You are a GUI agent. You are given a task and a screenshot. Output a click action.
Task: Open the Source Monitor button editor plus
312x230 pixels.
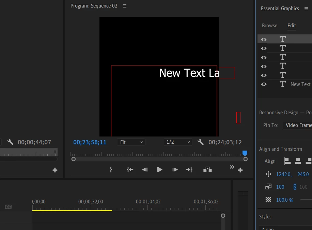click(x=55, y=170)
